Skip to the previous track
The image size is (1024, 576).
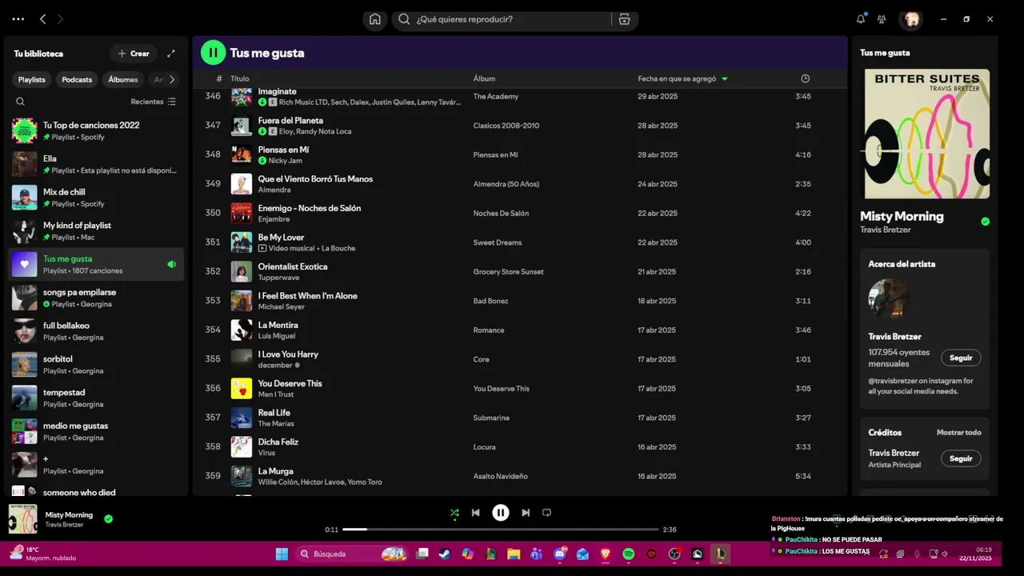click(476, 513)
